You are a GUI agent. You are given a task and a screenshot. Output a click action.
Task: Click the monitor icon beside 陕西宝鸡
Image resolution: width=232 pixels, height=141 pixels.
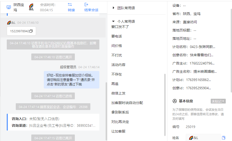(9, 7)
